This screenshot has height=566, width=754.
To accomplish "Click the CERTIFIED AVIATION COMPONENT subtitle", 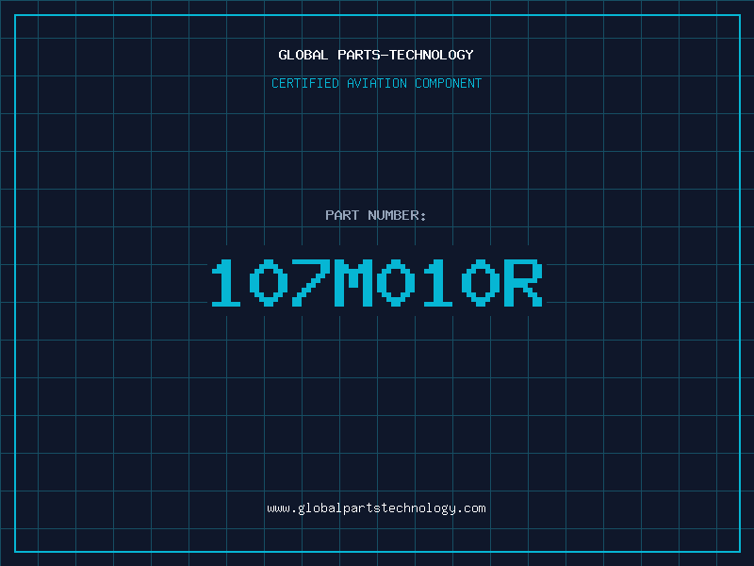I will pyautogui.click(x=376, y=83).
